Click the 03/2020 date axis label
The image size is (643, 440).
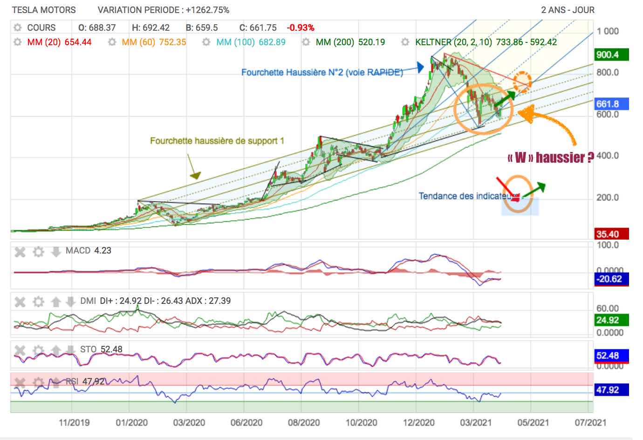pyautogui.click(x=189, y=423)
